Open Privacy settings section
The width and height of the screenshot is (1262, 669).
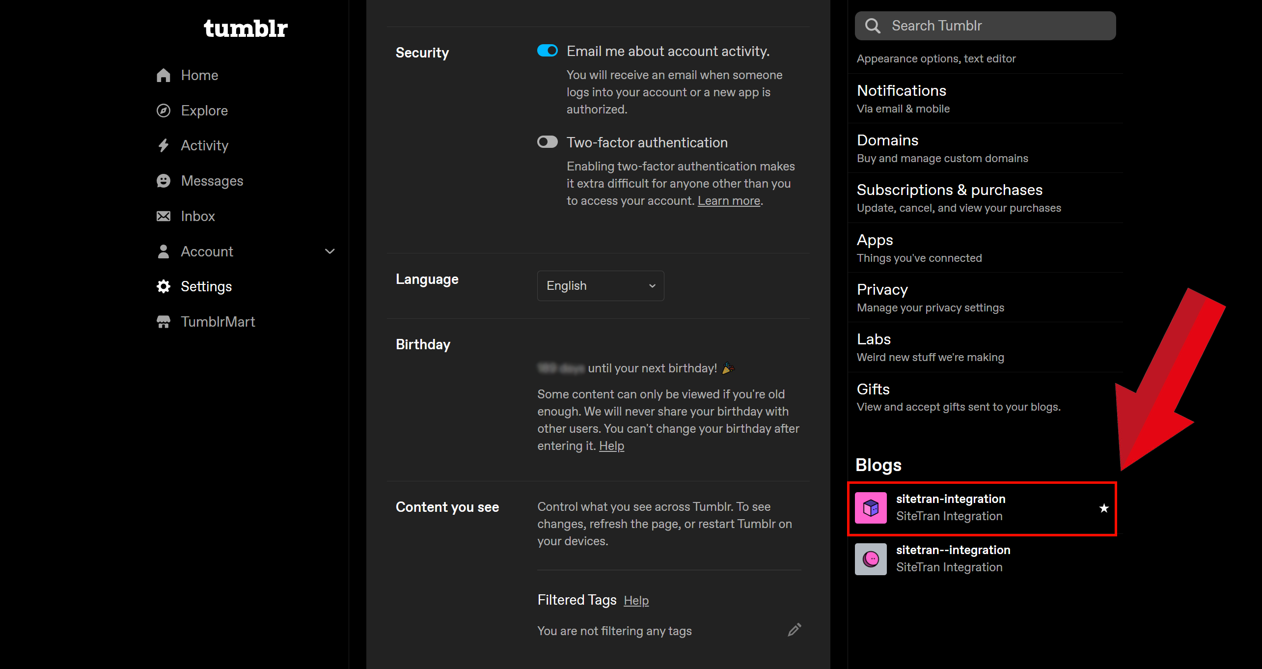(986, 298)
